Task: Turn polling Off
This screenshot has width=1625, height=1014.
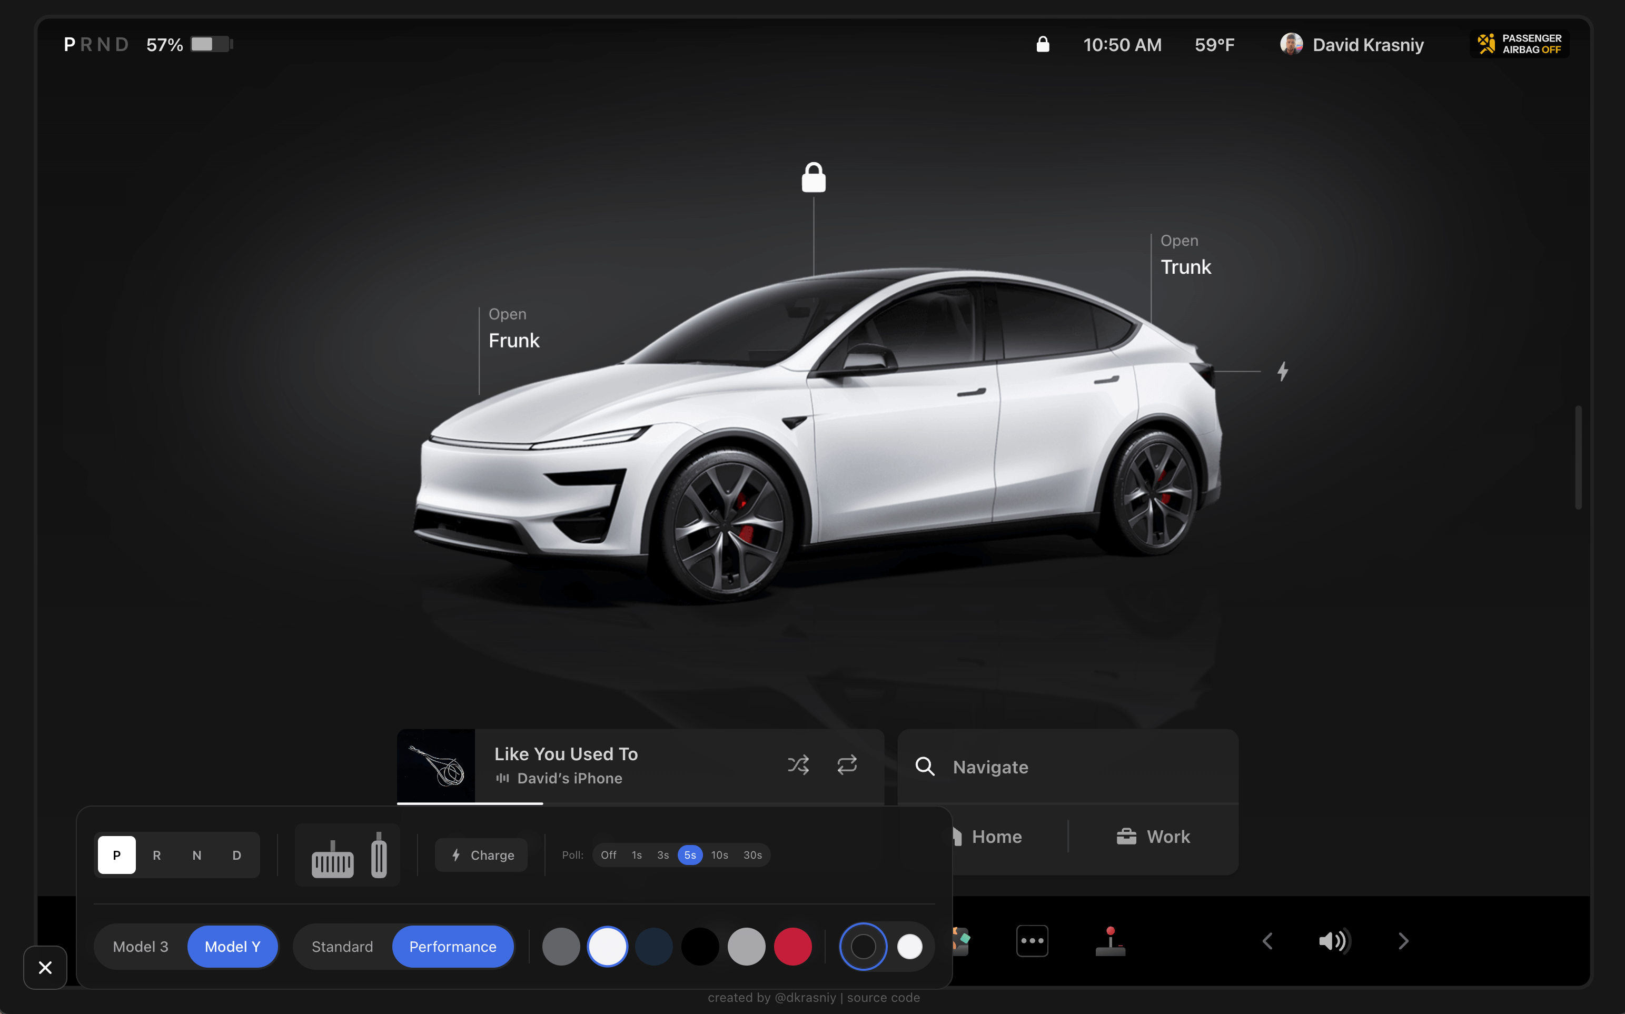Action: point(608,854)
